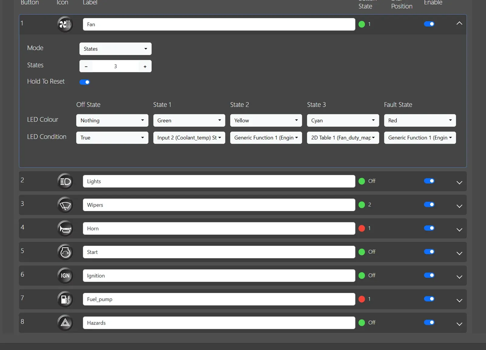Edit the Fuel_pump label field
This screenshot has width=486, height=350.
219,299
